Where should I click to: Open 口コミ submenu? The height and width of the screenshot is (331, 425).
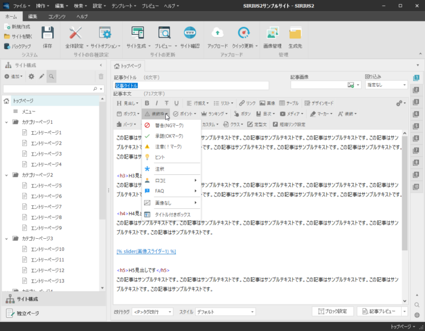pyautogui.click(x=171, y=181)
